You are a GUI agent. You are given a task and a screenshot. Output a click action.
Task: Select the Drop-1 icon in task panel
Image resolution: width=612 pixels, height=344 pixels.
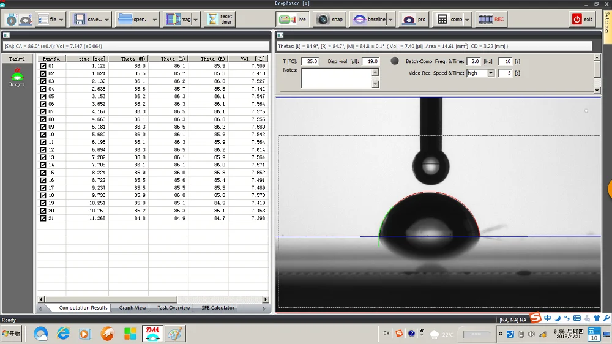[x=17, y=77]
